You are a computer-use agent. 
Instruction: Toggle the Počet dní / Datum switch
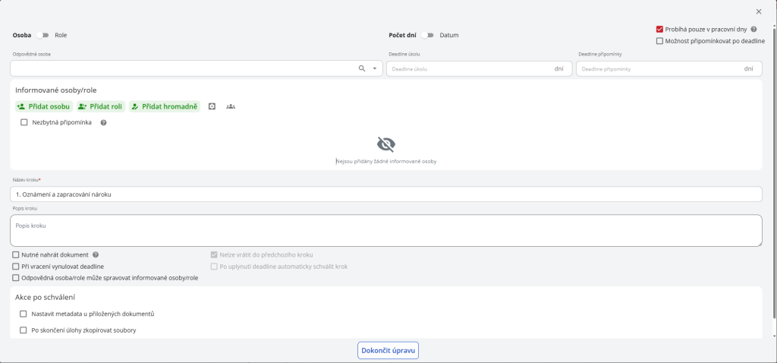(x=429, y=35)
